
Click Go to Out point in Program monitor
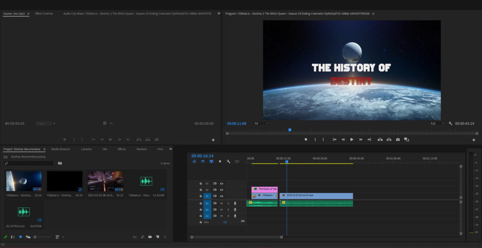coord(369,139)
